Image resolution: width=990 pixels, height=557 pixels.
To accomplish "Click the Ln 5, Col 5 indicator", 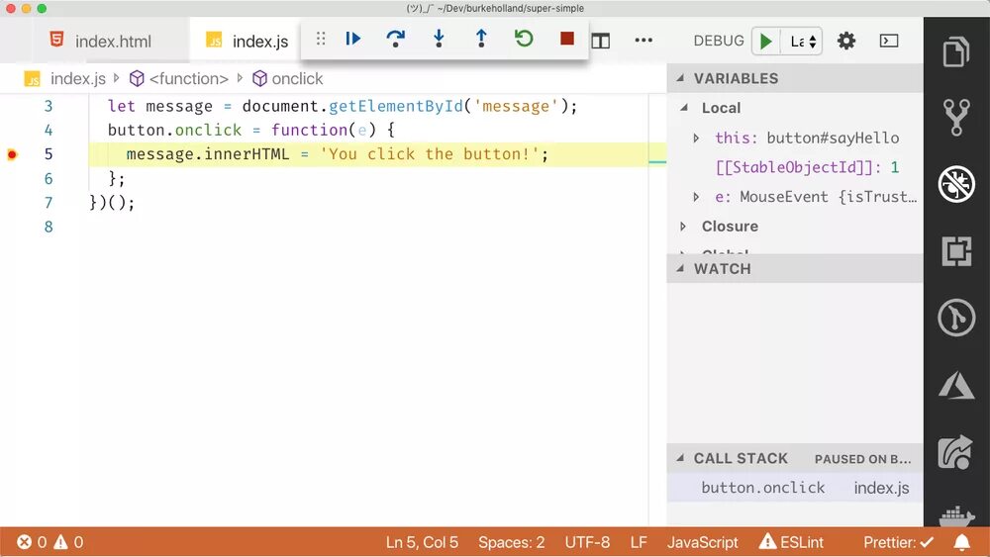I will click(422, 542).
